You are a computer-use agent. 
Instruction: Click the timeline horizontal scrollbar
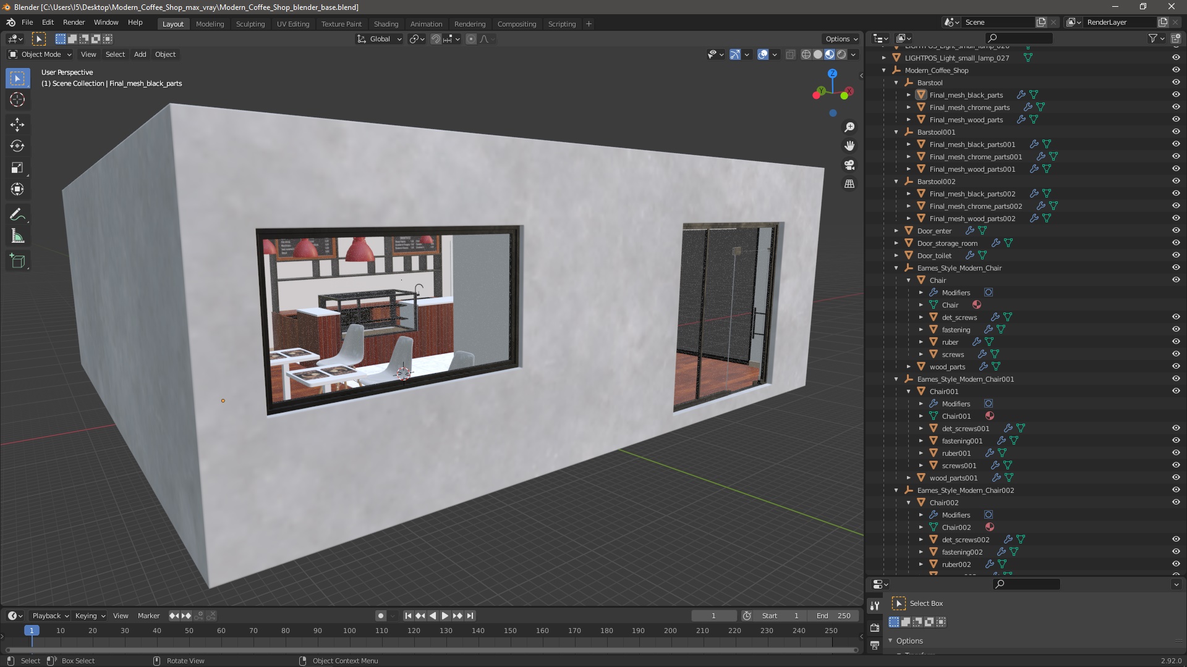coord(432,650)
